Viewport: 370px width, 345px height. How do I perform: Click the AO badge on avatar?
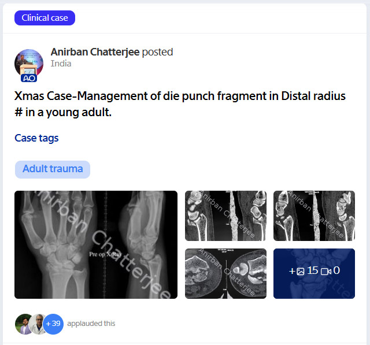click(x=29, y=78)
